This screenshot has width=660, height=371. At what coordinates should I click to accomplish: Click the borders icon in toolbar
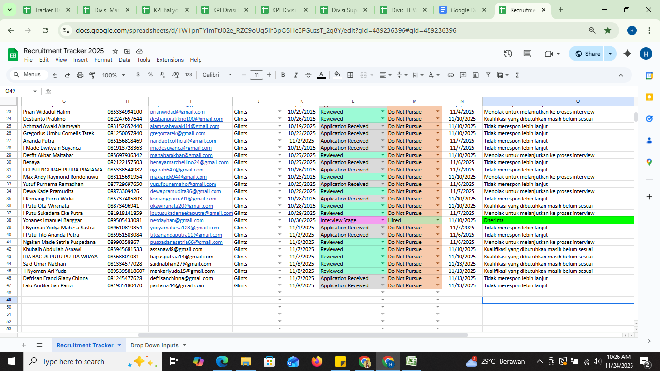[x=350, y=75]
